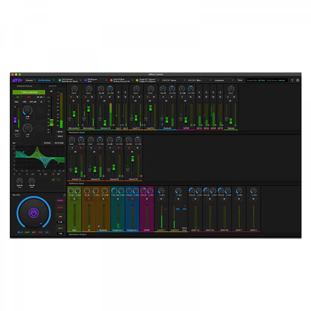Click the Pan knob on Line/FX 7
The width and height of the screenshot is (311, 311).
136,88
